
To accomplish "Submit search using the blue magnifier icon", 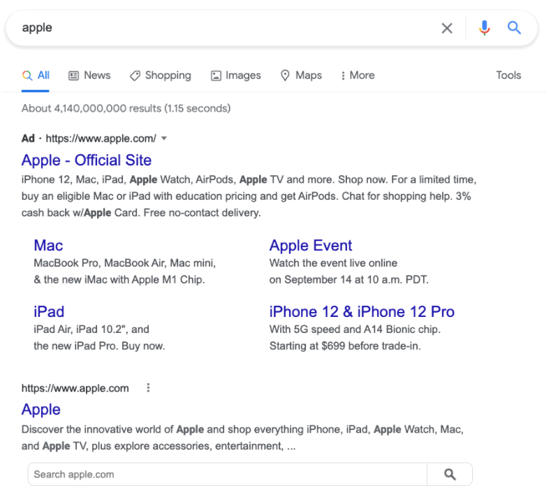I will pos(514,27).
